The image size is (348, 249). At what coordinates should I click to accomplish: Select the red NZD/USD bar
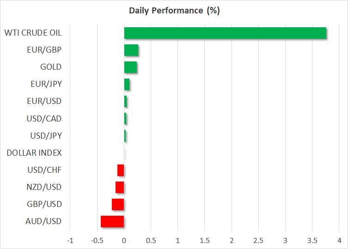[x=120, y=188]
